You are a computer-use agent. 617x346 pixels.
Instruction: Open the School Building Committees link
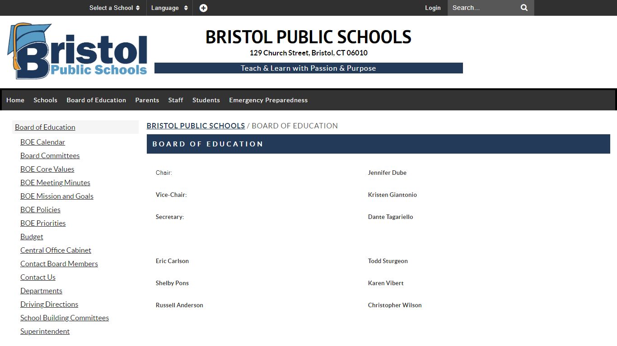pos(65,318)
